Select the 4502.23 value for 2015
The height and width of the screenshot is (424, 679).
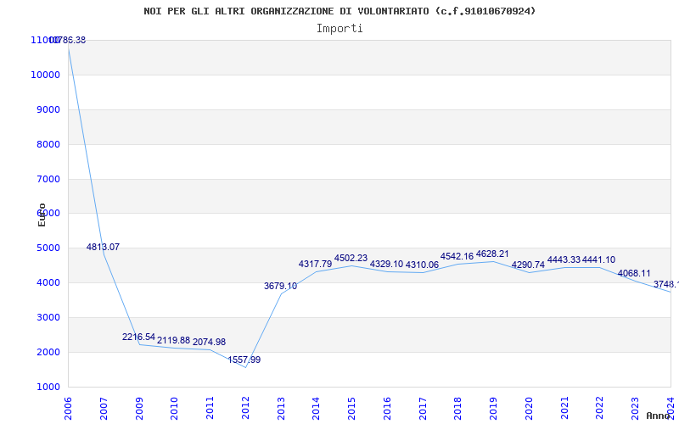[x=351, y=259]
